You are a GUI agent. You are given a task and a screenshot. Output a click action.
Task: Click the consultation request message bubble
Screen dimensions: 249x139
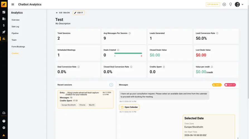(164, 95)
